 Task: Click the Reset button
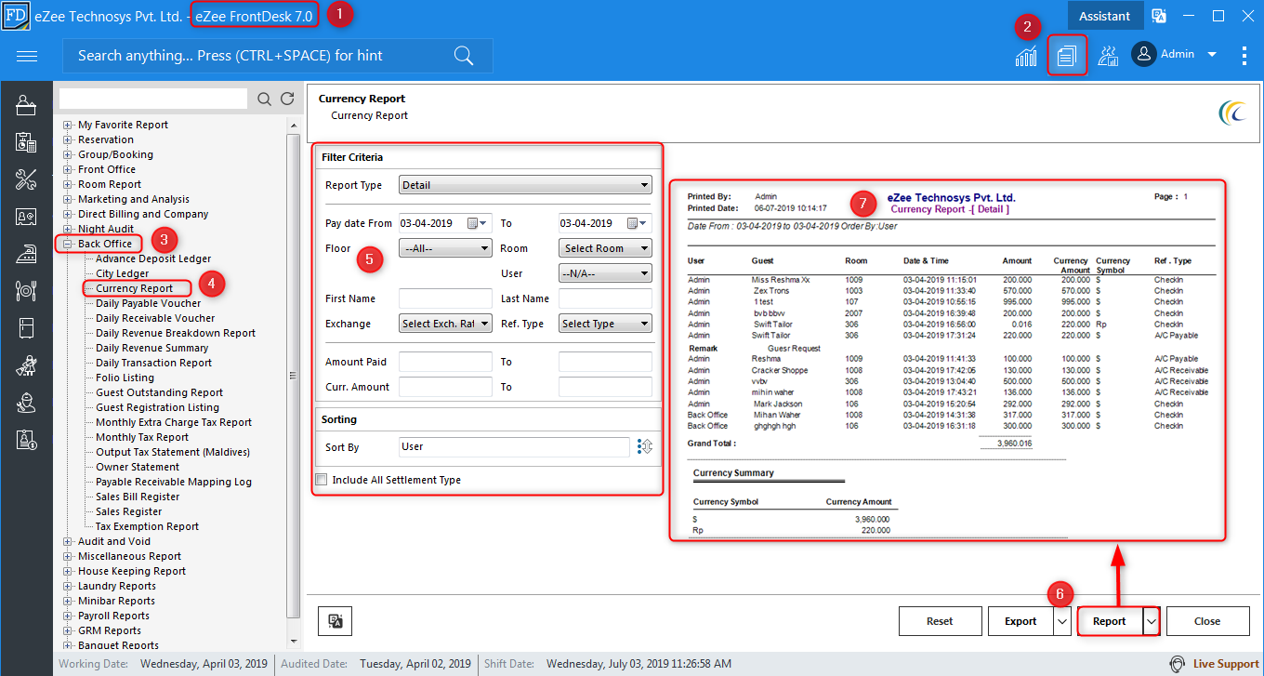(x=941, y=621)
